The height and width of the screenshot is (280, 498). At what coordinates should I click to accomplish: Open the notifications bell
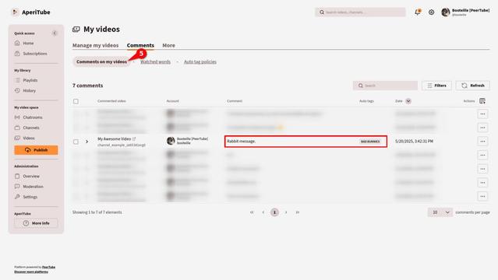click(417, 12)
